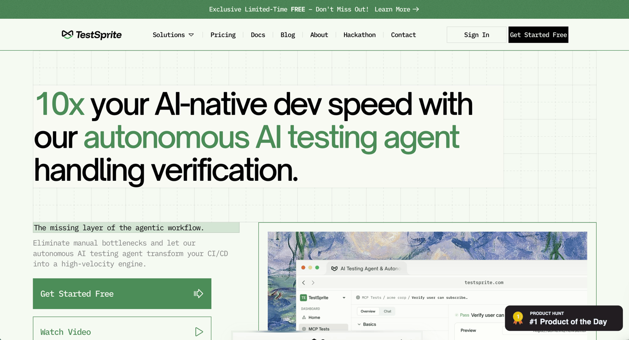The image size is (629, 340).
Task: Open the Solutions dropdown menu
Action: pyautogui.click(x=173, y=35)
